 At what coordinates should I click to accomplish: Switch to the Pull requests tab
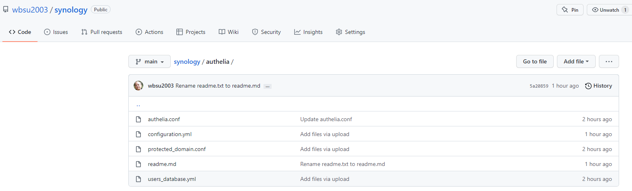tap(102, 32)
